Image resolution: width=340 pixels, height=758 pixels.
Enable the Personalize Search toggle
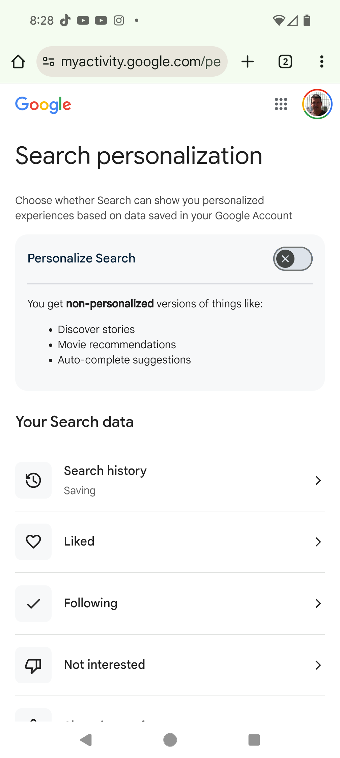coord(293,259)
